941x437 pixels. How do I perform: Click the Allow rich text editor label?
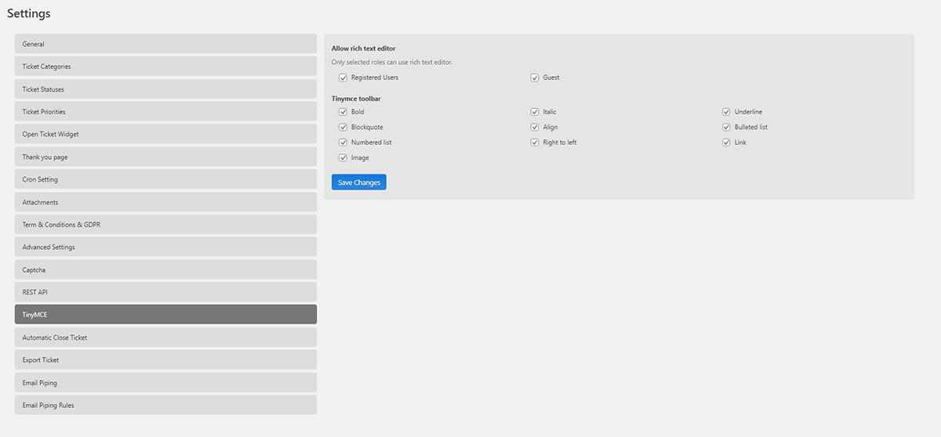pyautogui.click(x=364, y=49)
